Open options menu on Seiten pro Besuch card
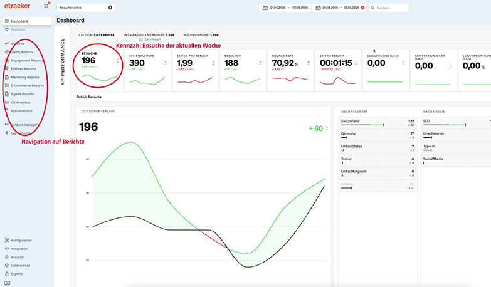 (213, 63)
